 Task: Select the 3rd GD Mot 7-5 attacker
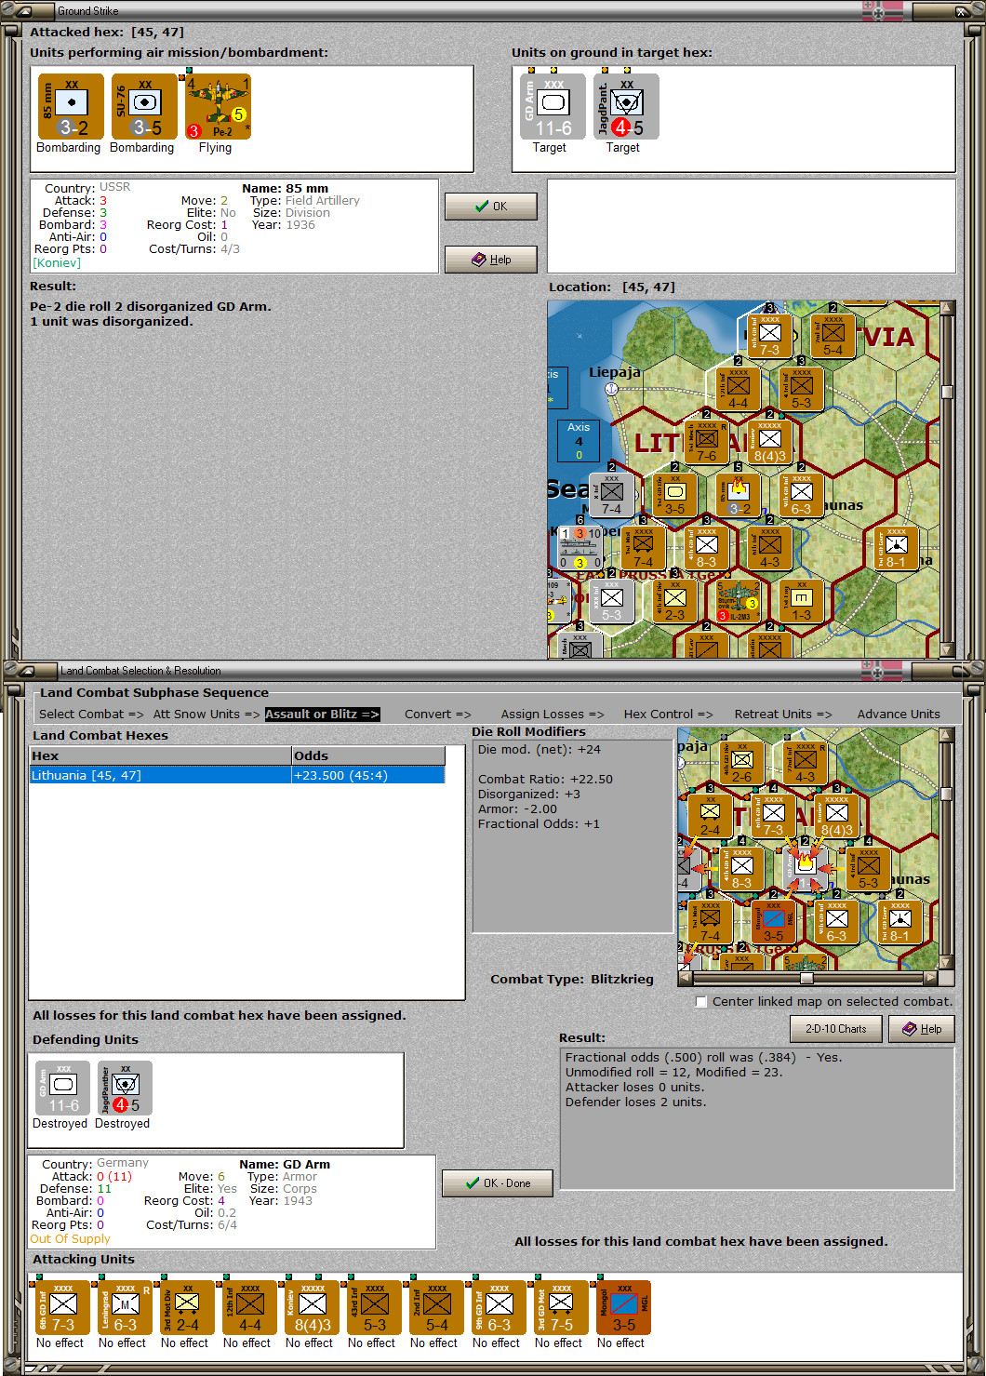[x=561, y=1308]
